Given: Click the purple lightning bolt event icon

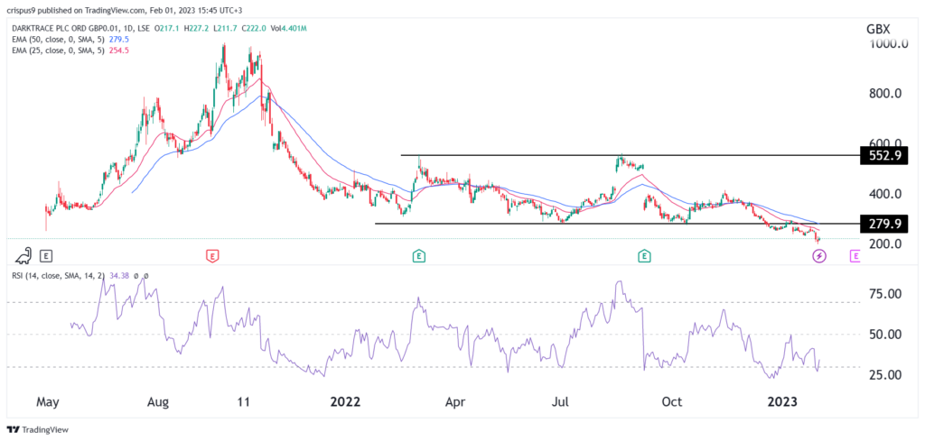Looking at the screenshot, I should (x=818, y=256).
